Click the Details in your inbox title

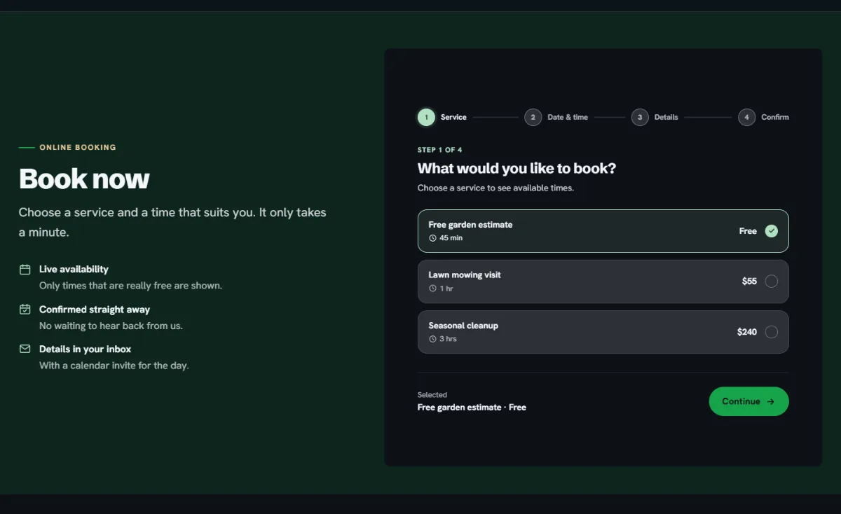(86, 349)
